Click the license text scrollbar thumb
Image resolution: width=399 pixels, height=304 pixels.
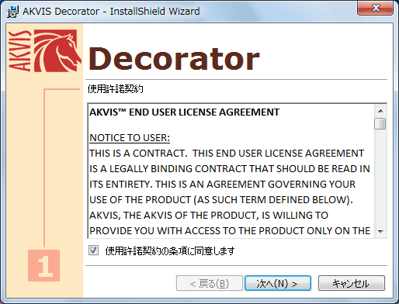coord(380,123)
